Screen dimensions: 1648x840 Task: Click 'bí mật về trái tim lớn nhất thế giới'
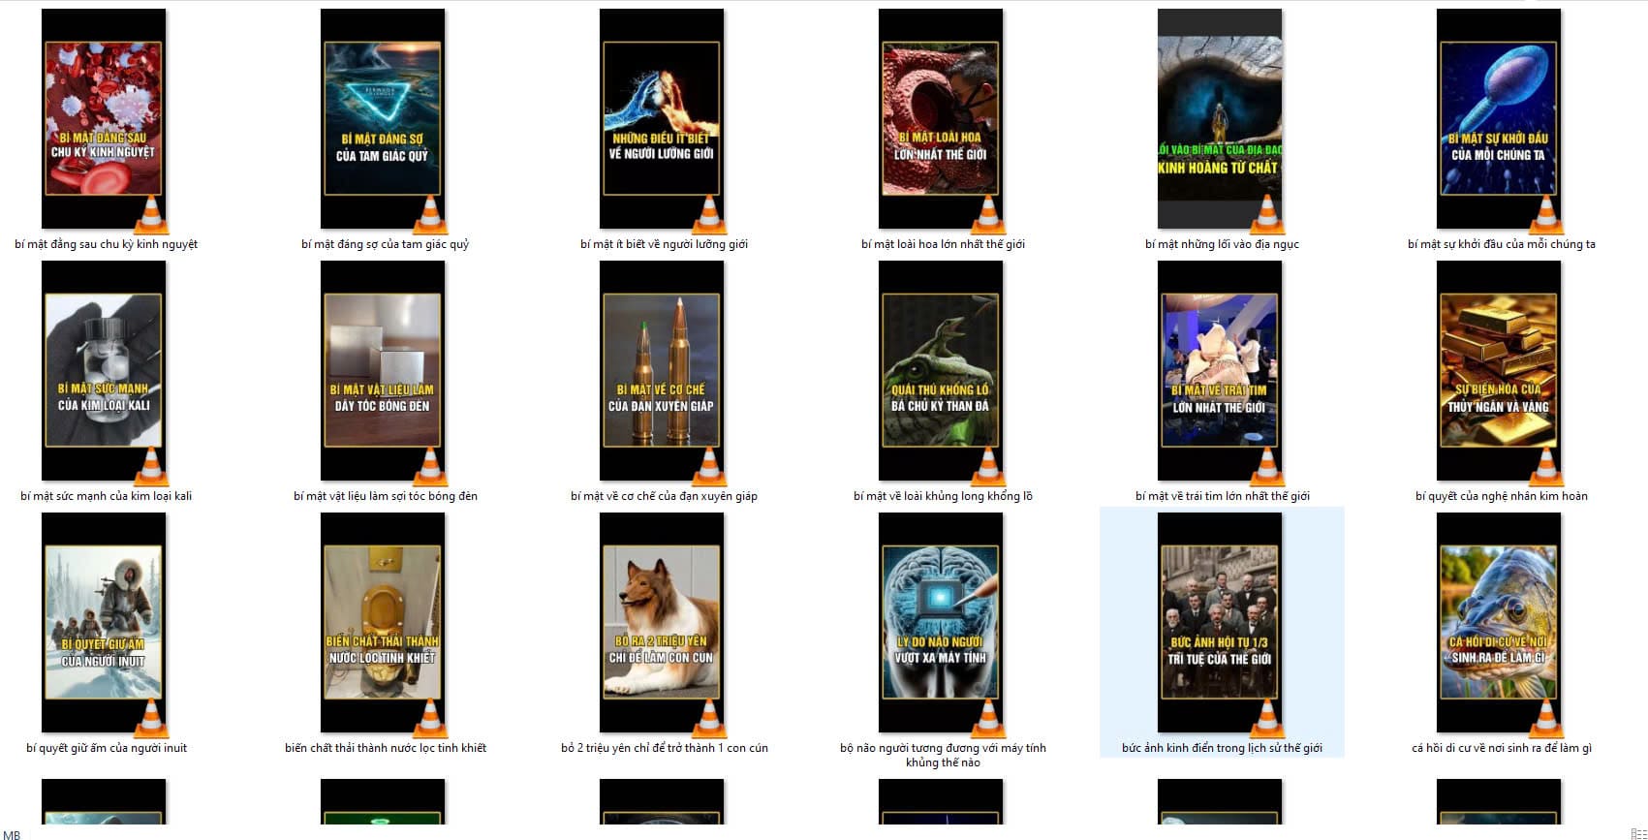point(1222,496)
